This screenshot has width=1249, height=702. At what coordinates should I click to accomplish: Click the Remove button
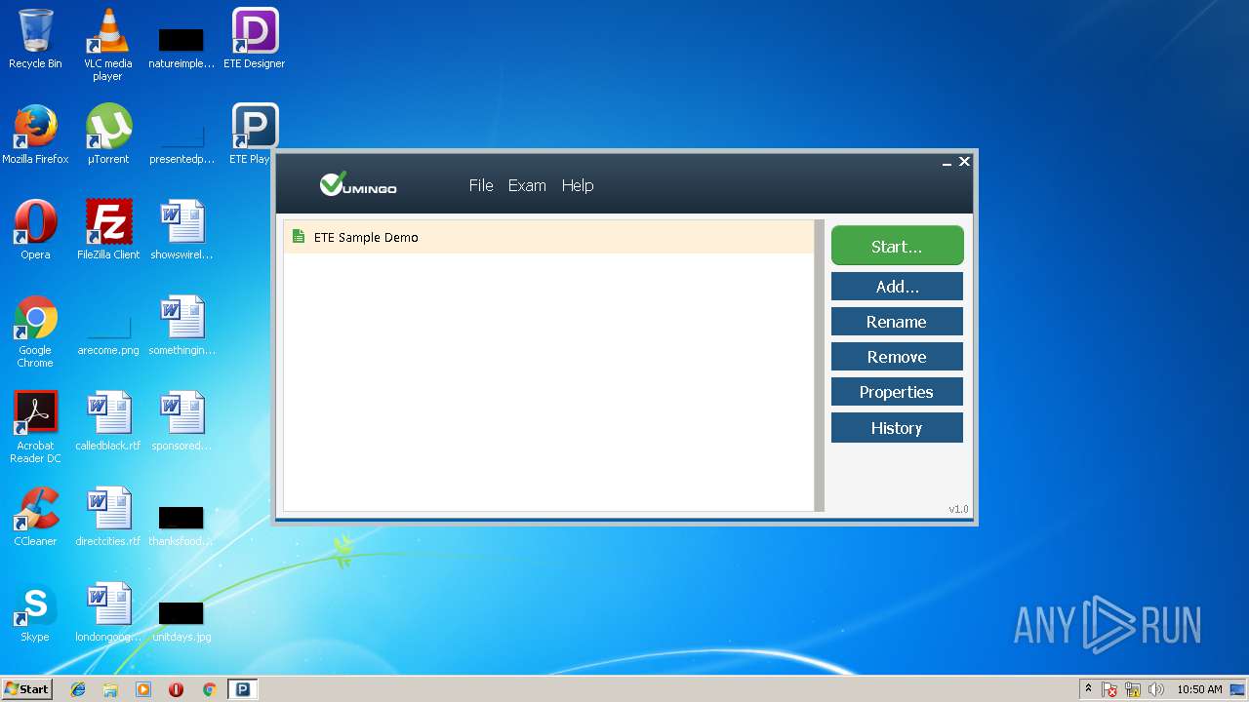897,357
